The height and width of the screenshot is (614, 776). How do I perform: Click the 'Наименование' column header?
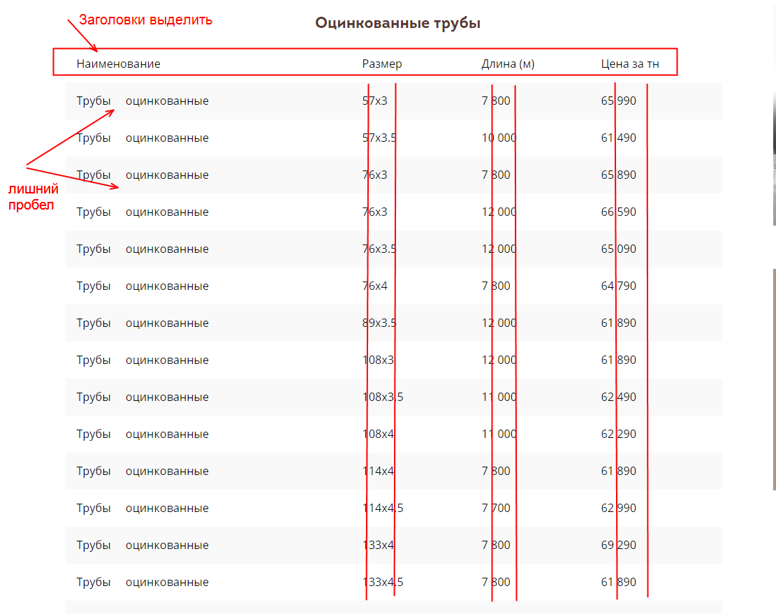click(x=118, y=64)
